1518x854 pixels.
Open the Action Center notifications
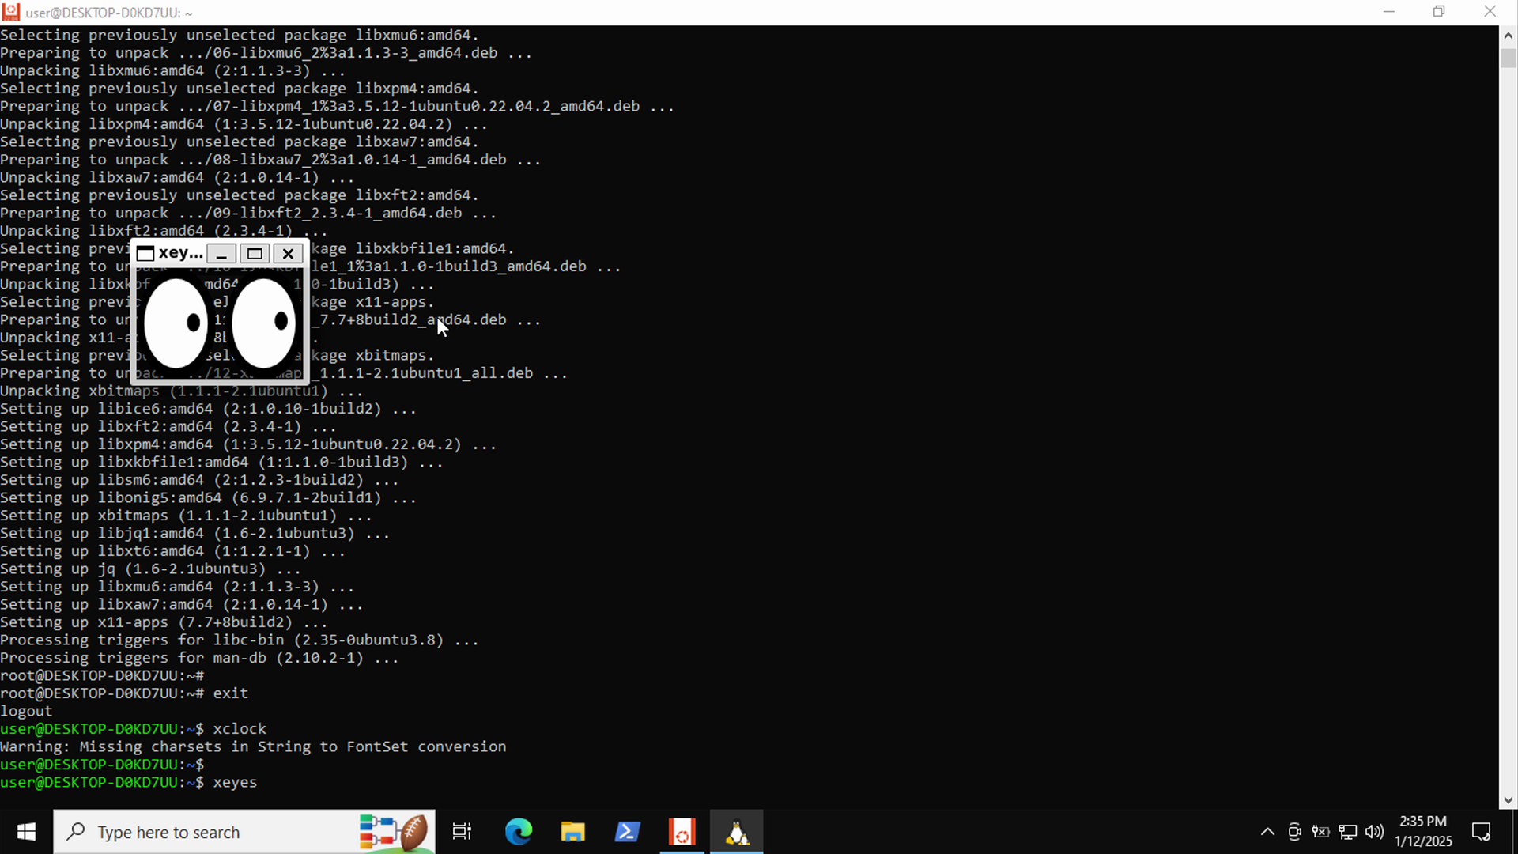coord(1481,832)
